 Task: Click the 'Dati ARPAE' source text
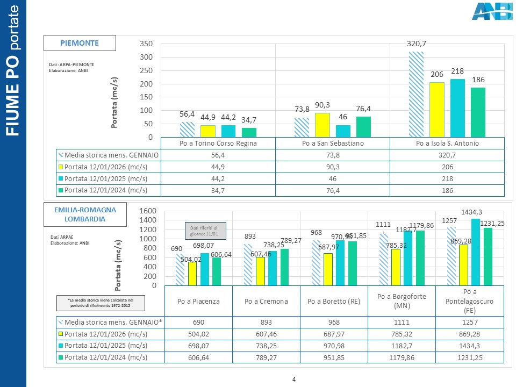pos(62,237)
